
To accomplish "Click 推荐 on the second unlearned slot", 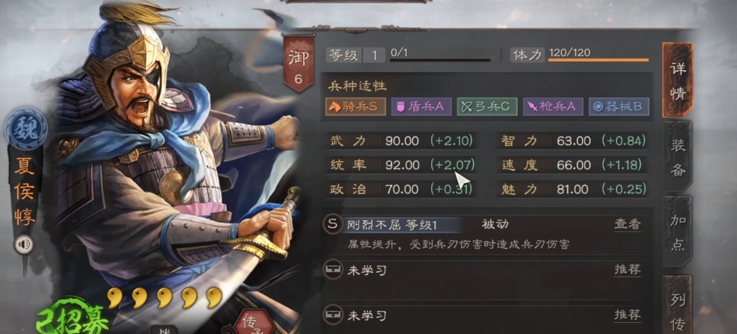I will pos(627,315).
